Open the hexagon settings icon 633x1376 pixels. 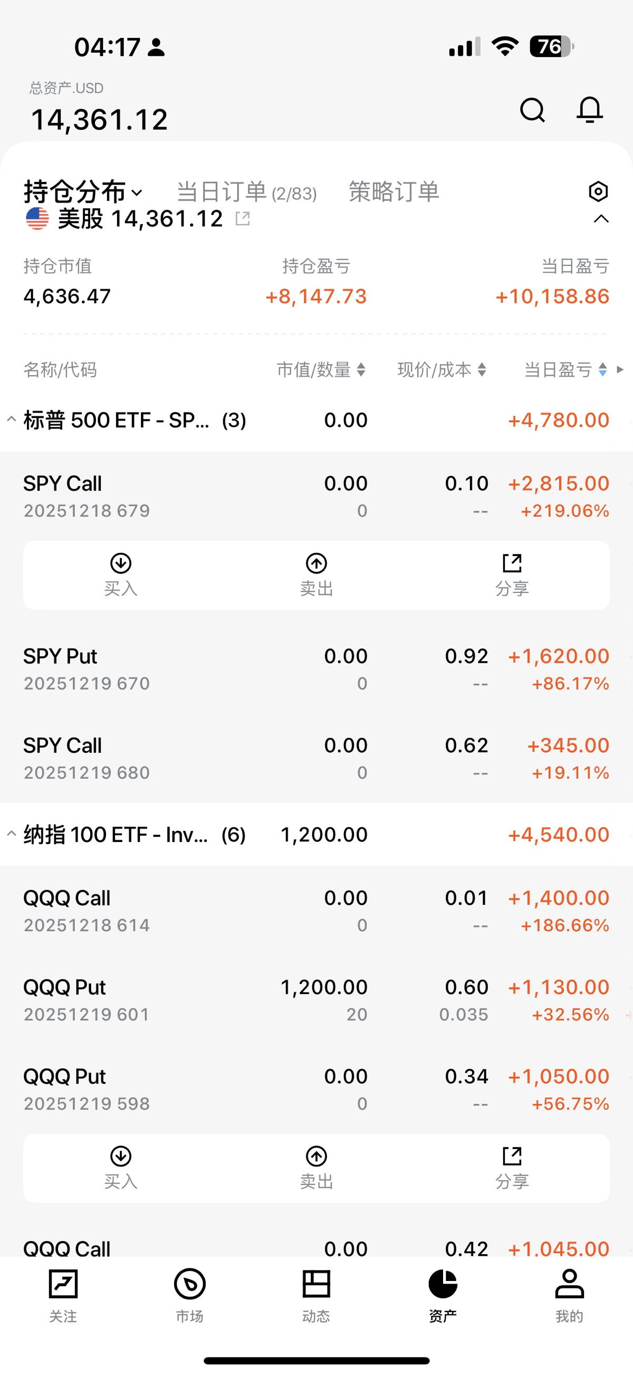598,191
